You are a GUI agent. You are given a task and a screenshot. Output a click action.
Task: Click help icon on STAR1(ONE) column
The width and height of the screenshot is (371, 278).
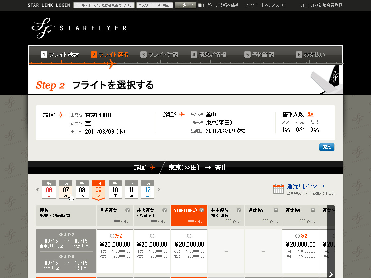(202, 210)
